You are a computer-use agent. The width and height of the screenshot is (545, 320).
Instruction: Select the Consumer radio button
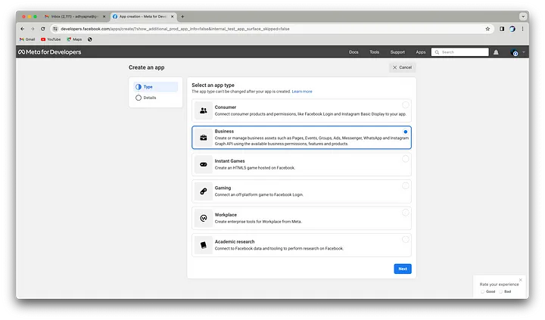405,105
